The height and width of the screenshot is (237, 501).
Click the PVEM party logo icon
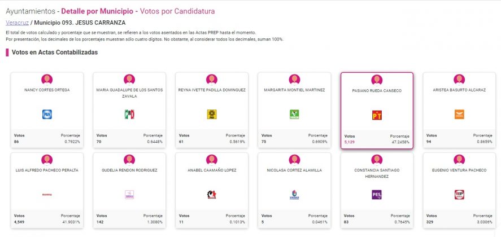(x=294, y=115)
